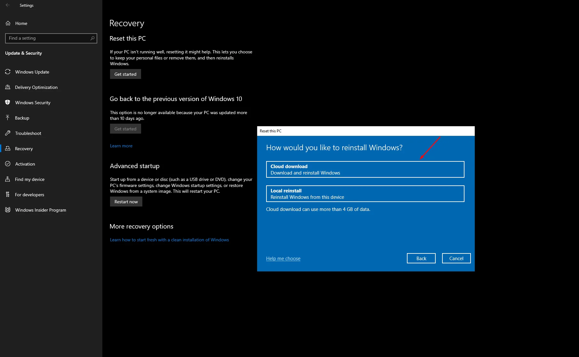
Task: Click the back arrow in Settings header
Action: pos(8,5)
